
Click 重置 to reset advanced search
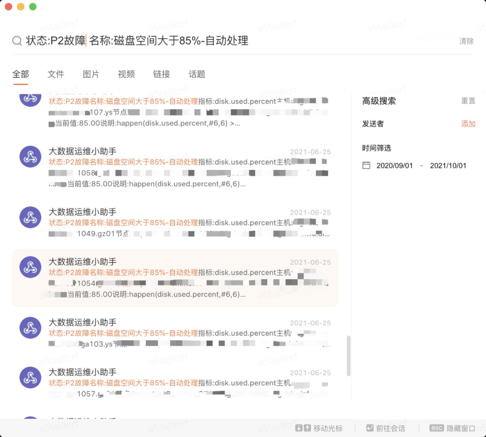pos(468,101)
